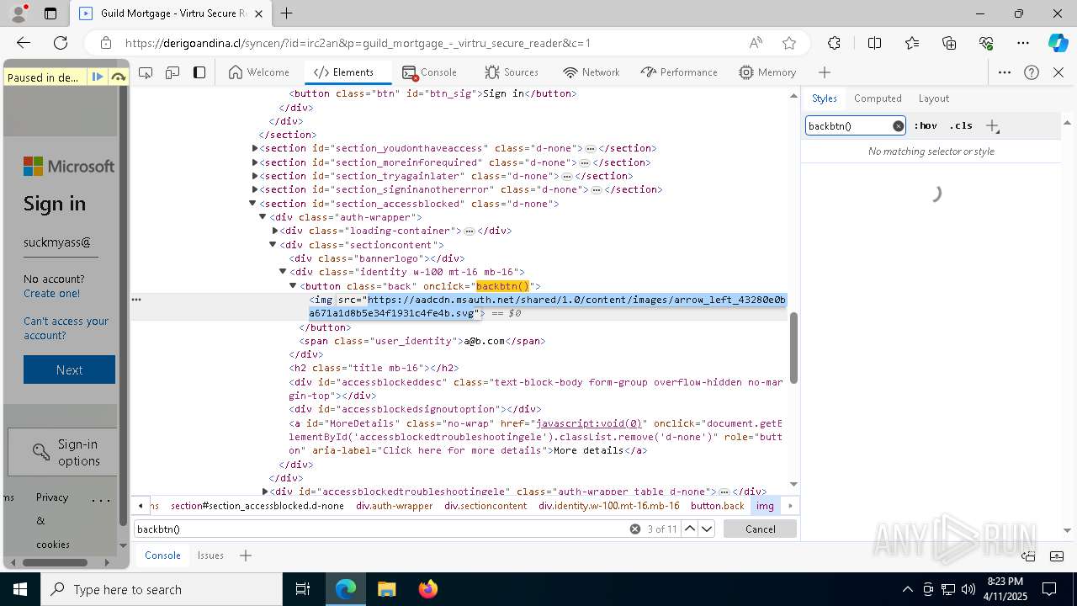Collapse section_accessblocked node
1077x606 pixels.
coord(252,203)
